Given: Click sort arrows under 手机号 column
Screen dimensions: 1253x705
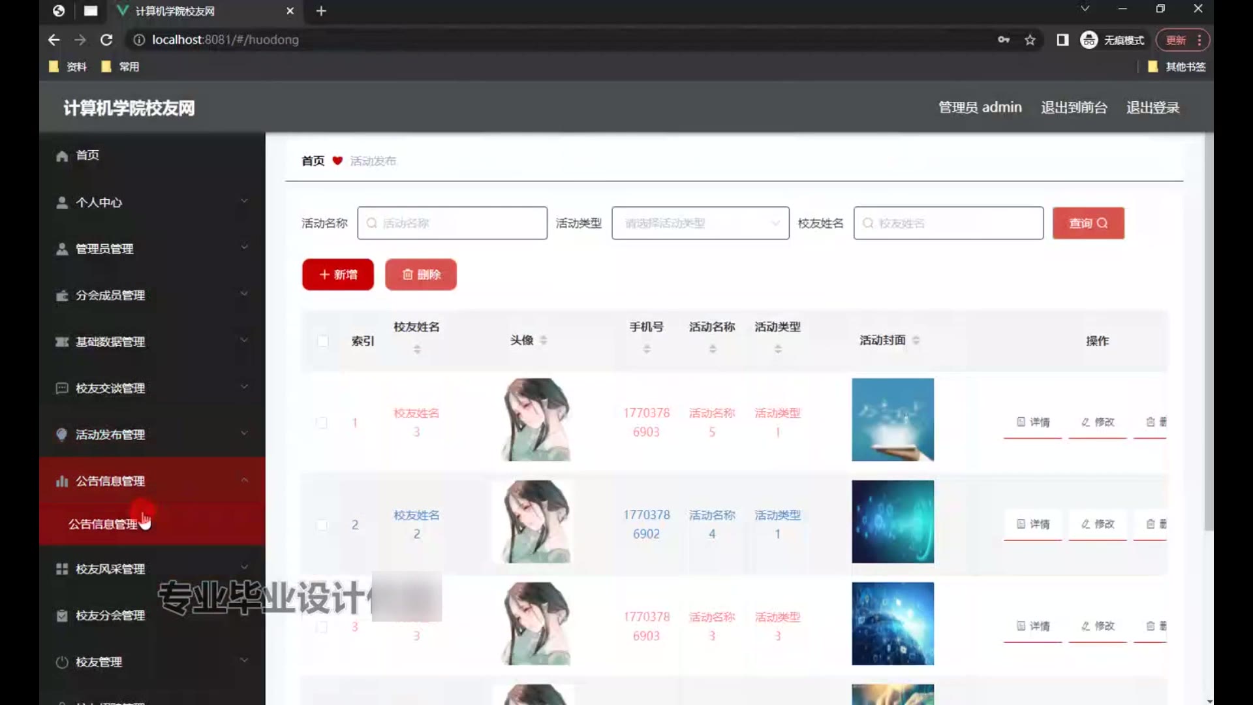Looking at the screenshot, I should click(647, 349).
